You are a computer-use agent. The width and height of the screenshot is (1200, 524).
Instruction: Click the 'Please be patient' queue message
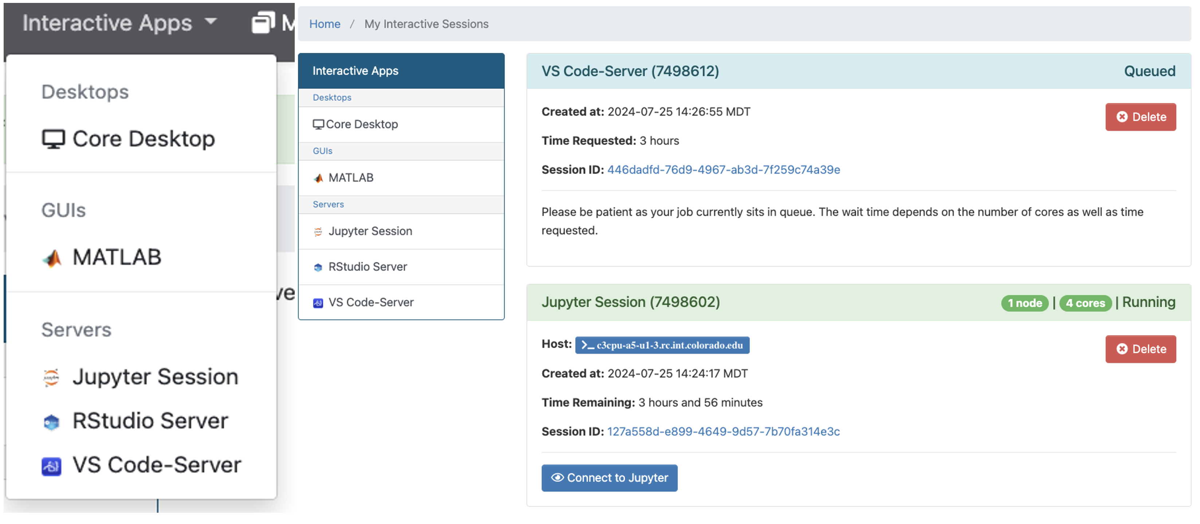(x=842, y=221)
